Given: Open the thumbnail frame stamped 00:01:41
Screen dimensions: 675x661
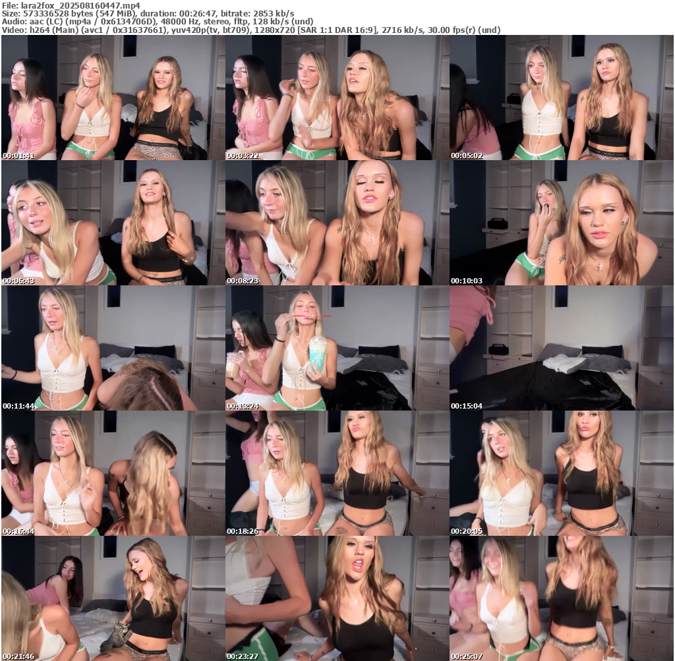Looking at the screenshot, I should 113,98.
